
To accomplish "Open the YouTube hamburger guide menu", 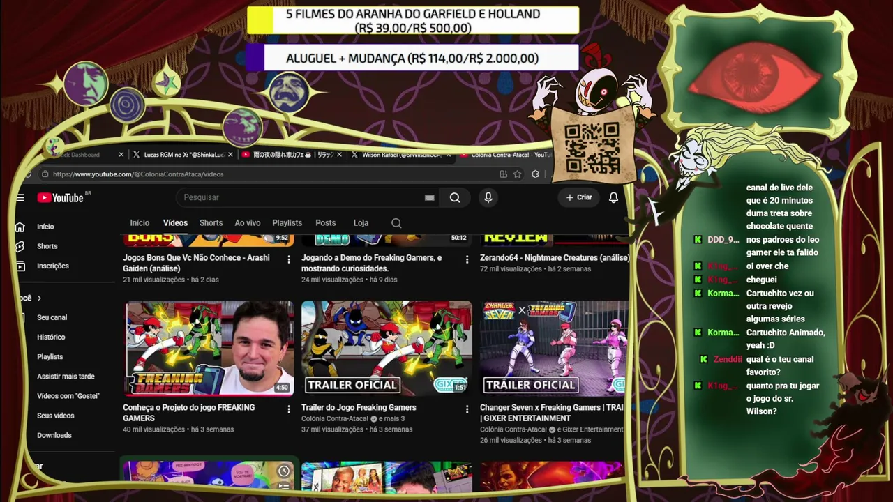I will pos(20,197).
